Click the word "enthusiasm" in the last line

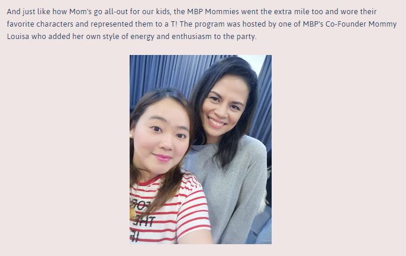tap(192, 37)
